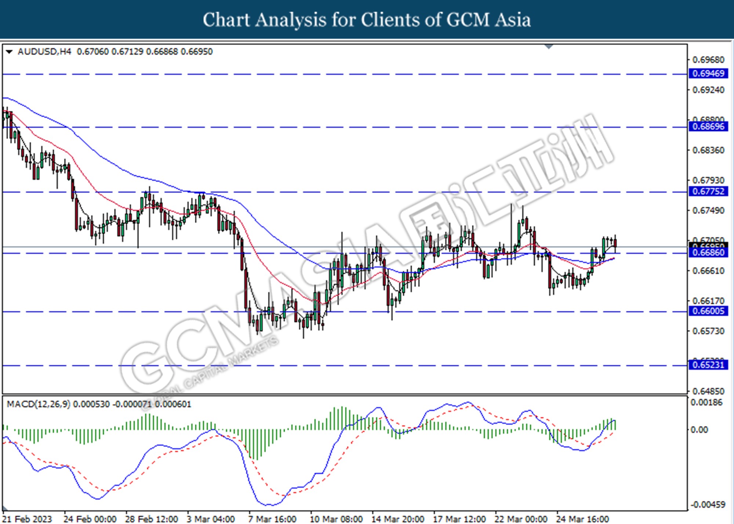734x524 pixels.
Task: Select the 0.69469 price level label
Action: 708,74
